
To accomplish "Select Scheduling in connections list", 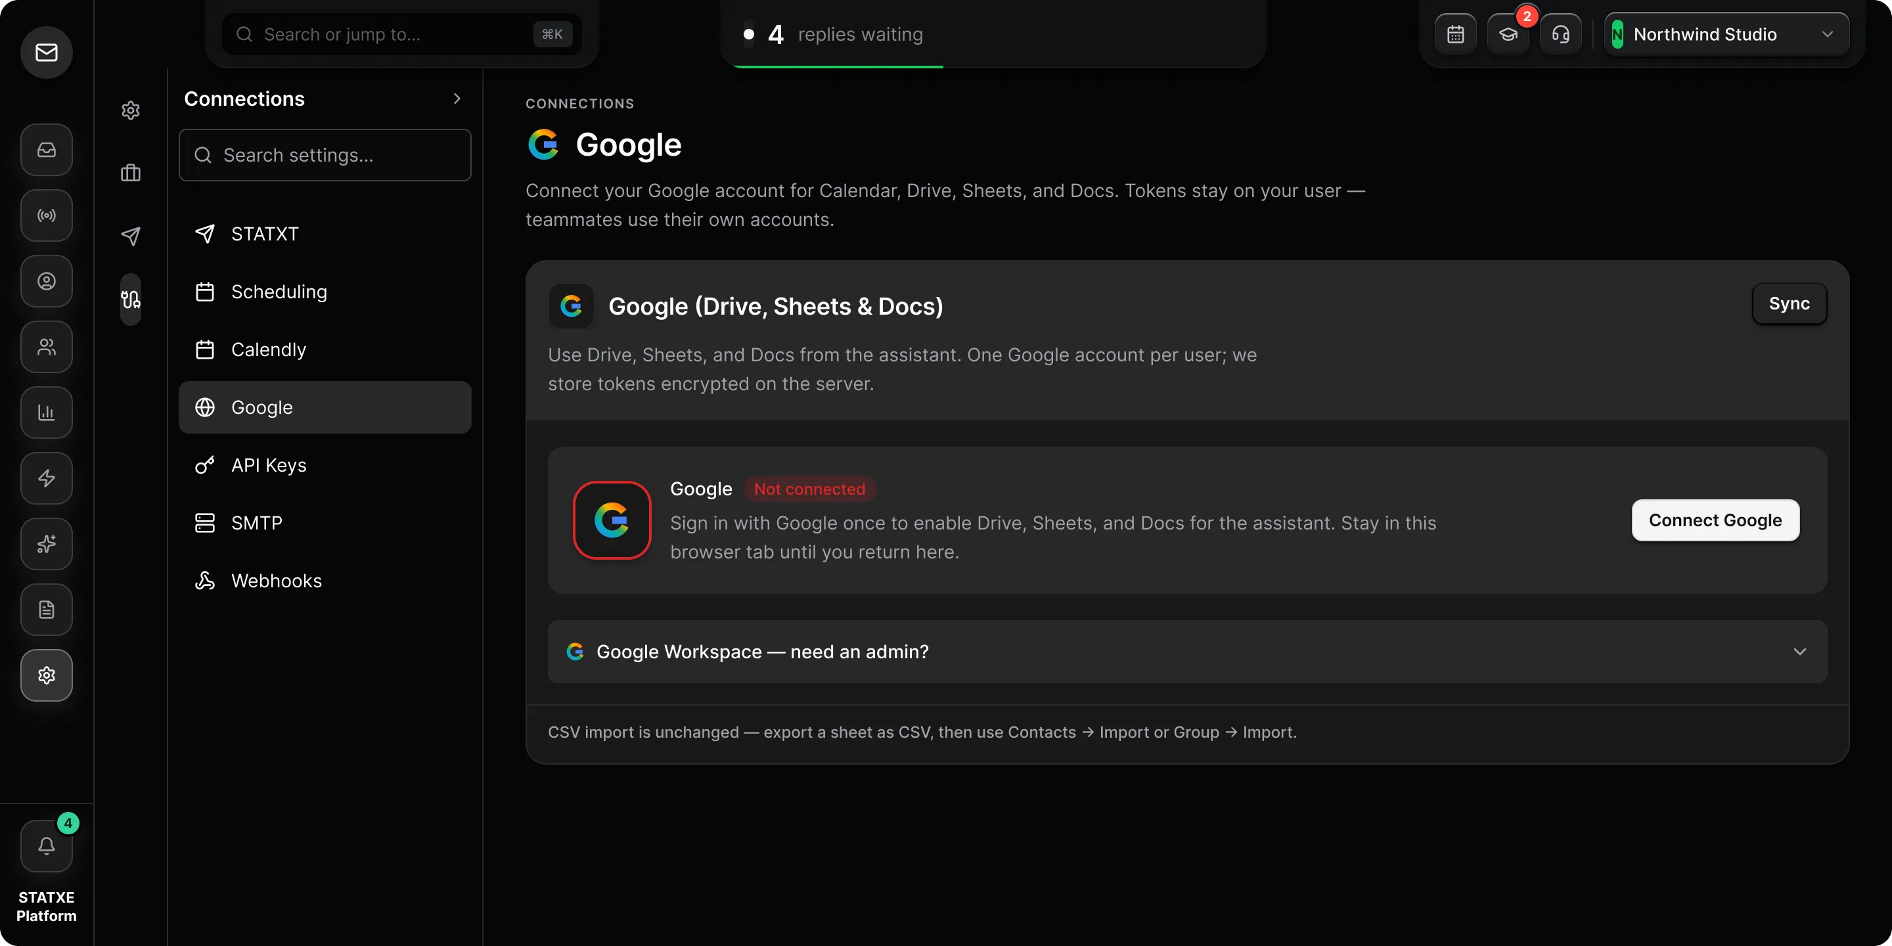I will pos(325,292).
